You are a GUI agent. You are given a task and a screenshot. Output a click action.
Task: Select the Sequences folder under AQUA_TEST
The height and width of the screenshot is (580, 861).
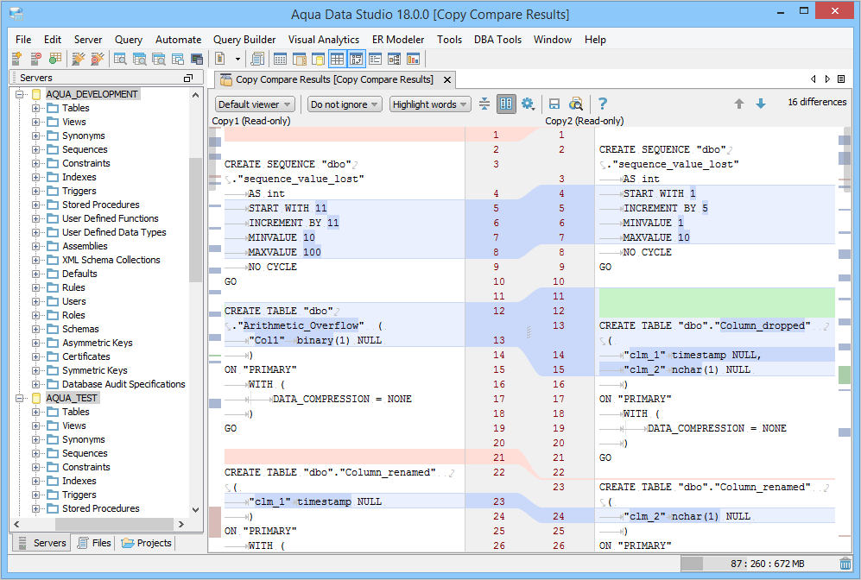pos(85,453)
